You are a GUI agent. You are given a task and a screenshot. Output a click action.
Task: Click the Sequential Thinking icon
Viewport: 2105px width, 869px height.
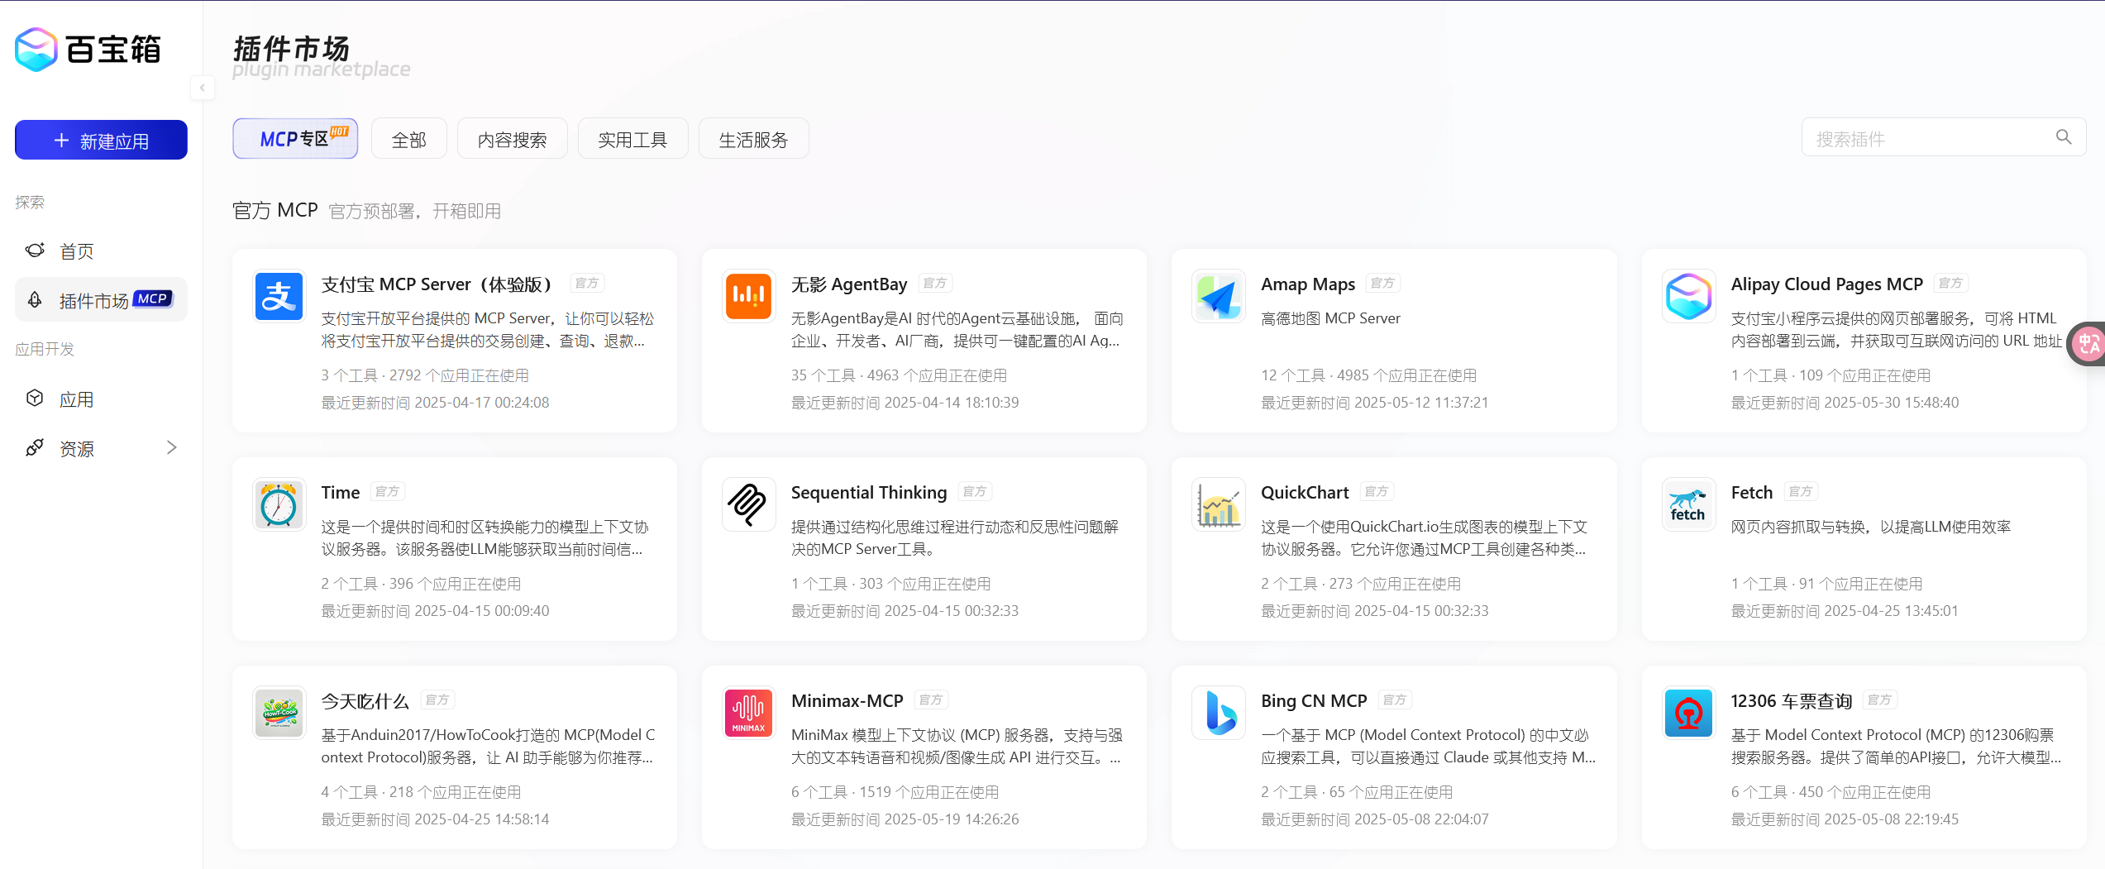coord(749,504)
